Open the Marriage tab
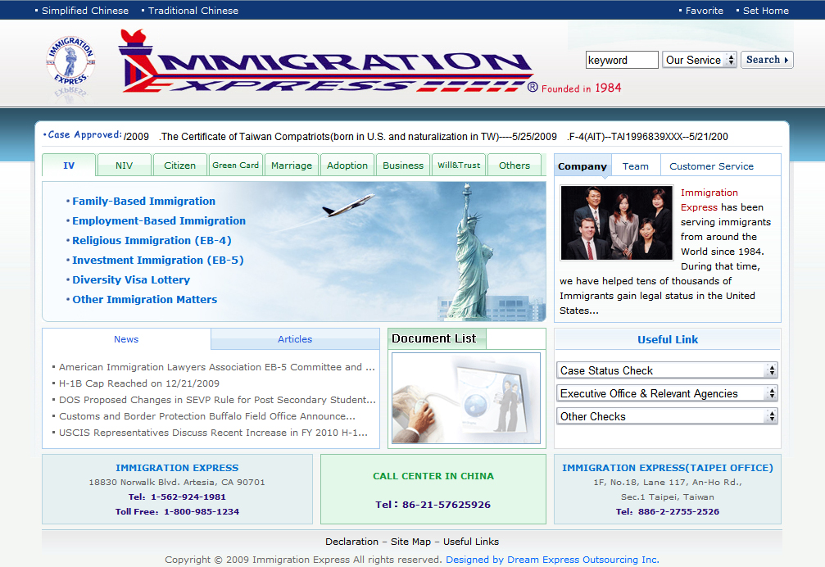 (292, 166)
